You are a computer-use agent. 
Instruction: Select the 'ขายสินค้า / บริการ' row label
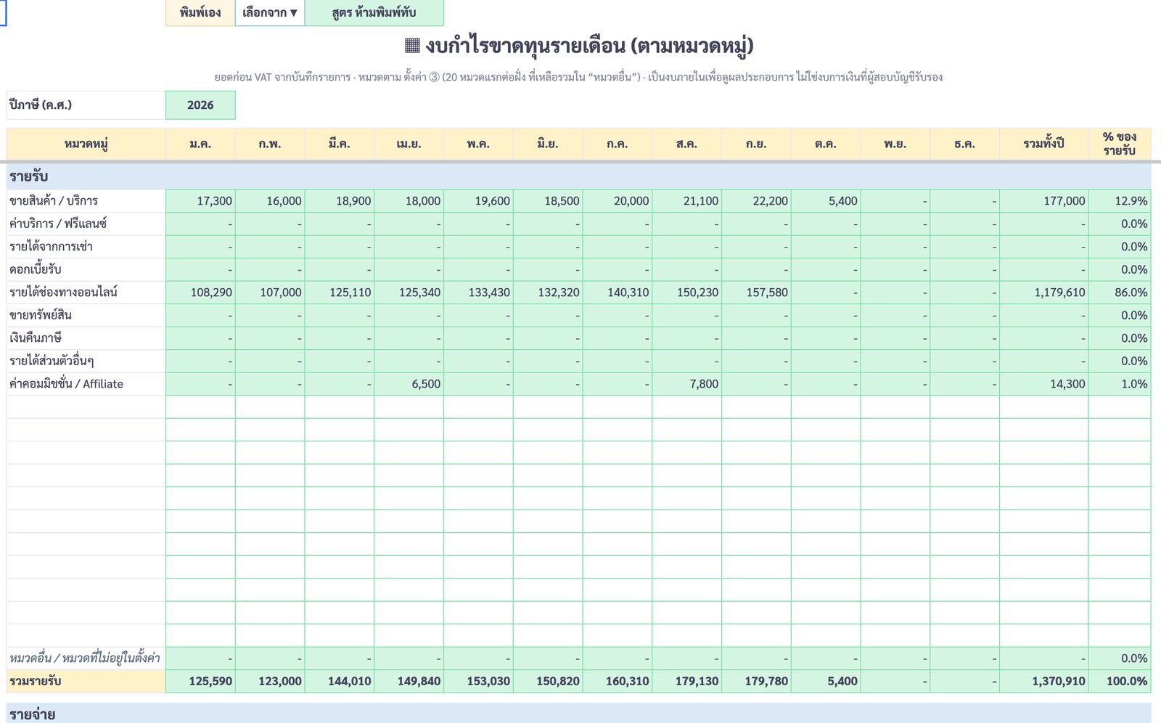(86, 201)
